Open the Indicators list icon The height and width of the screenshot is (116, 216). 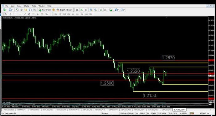pyautogui.click(x=111, y=10)
